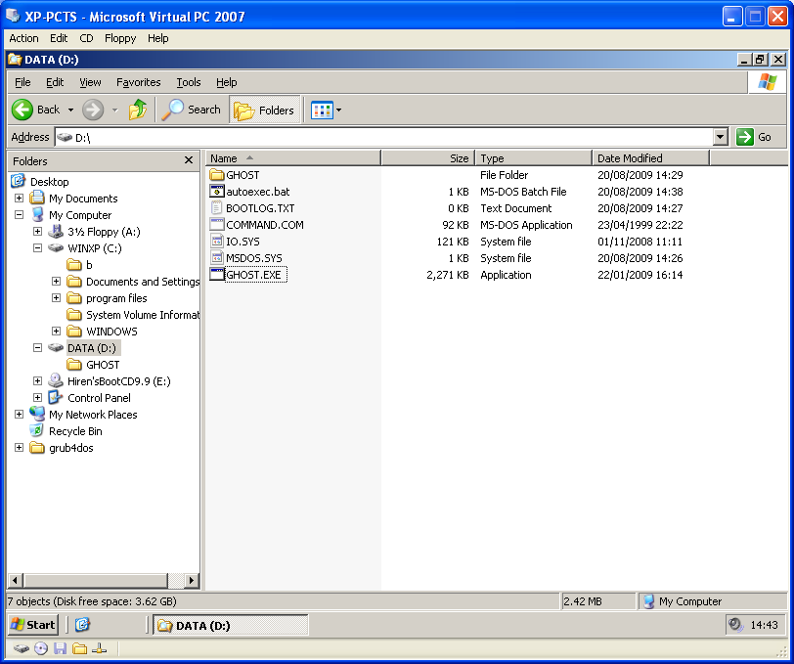Click the Start button

[x=33, y=625]
